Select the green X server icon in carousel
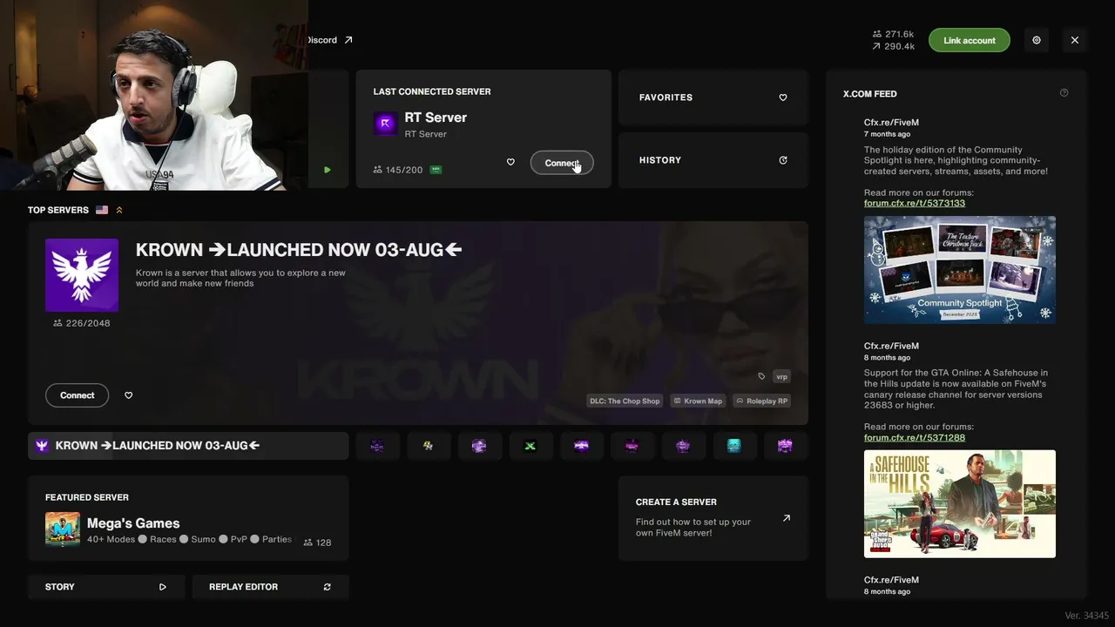Screen dimensions: 1115x627 (530, 446)
